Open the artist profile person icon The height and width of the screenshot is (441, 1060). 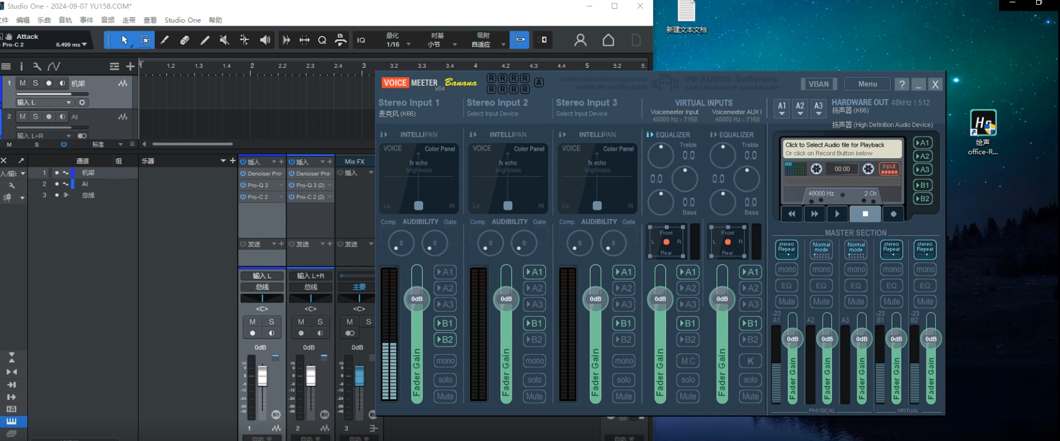coord(580,40)
